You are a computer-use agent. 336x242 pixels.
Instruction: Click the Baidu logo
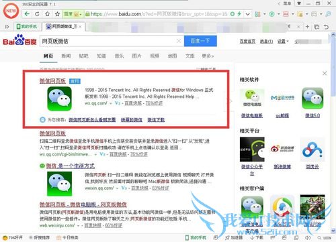19,40
